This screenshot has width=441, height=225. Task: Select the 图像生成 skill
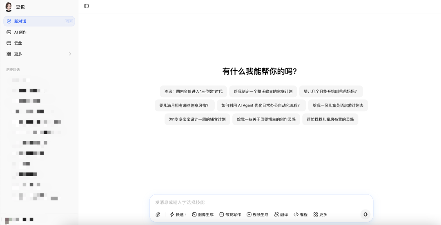coord(203,215)
